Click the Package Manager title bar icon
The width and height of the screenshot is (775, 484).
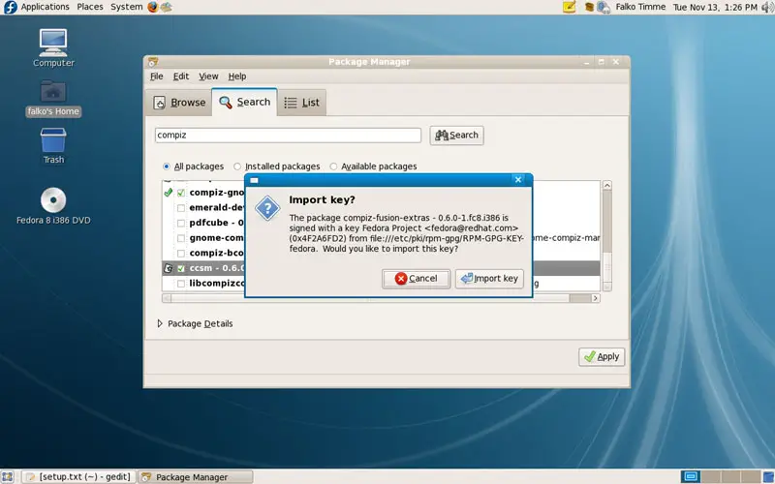tap(153, 62)
